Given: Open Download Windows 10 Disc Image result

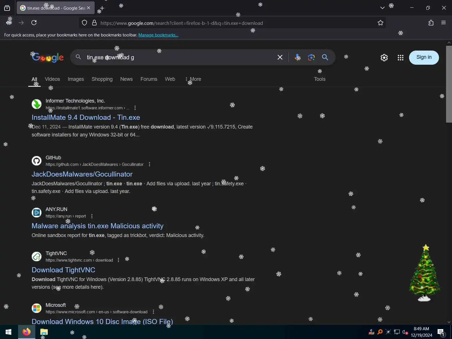Looking at the screenshot, I should pyautogui.click(x=102, y=321).
